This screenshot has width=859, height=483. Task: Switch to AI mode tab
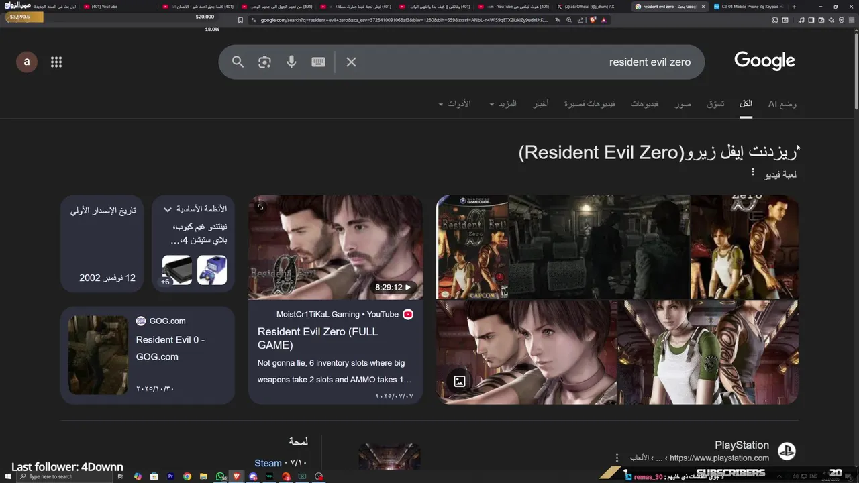click(782, 104)
